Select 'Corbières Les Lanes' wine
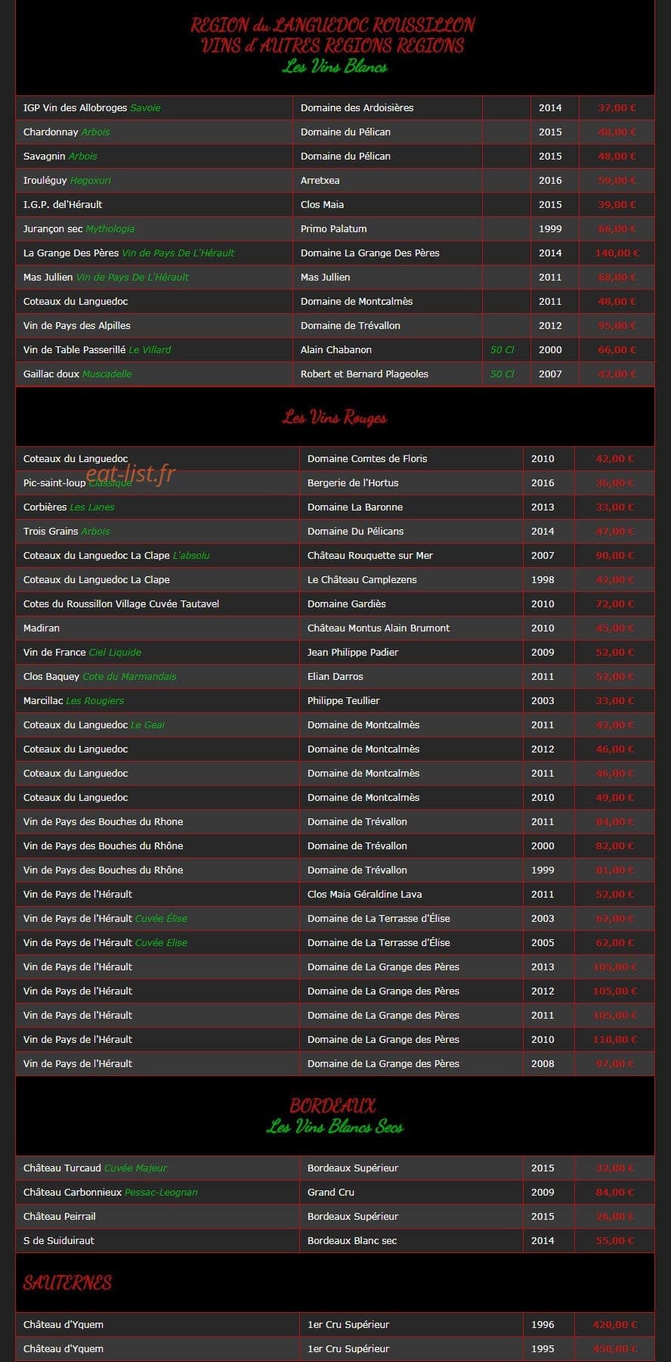Screen dimensions: 671x1362 click(69, 507)
